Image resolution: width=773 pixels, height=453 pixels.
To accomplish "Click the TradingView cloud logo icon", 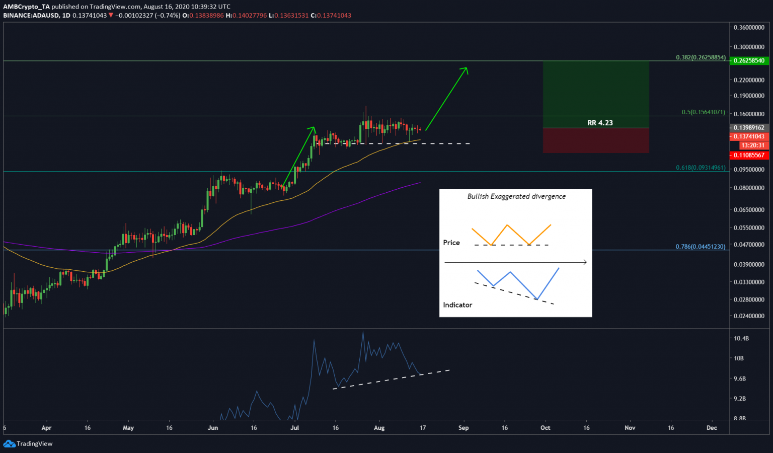I will click(9, 444).
